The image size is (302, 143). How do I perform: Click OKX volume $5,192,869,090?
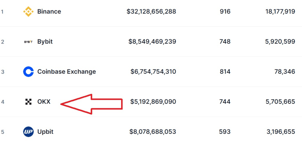coord(153,102)
